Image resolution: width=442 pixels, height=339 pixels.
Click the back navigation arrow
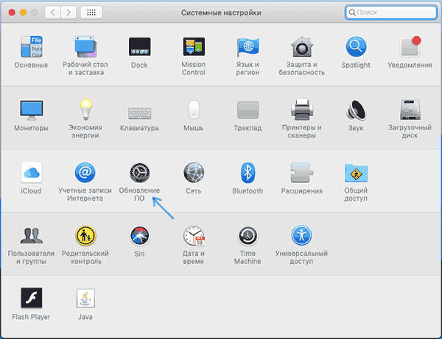pyautogui.click(x=54, y=13)
